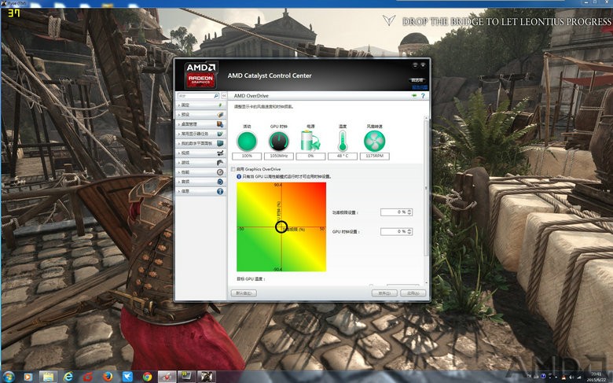Expand the Performance category in the sidebar
613x383 pixels.
201,172
